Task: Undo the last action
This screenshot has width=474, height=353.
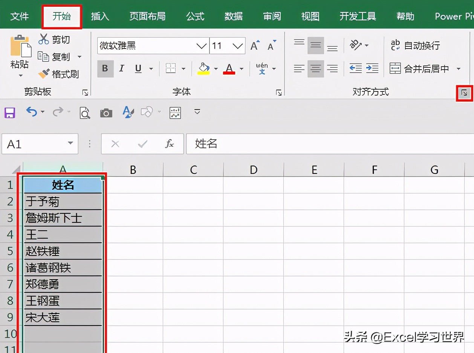Action: (x=32, y=112)
